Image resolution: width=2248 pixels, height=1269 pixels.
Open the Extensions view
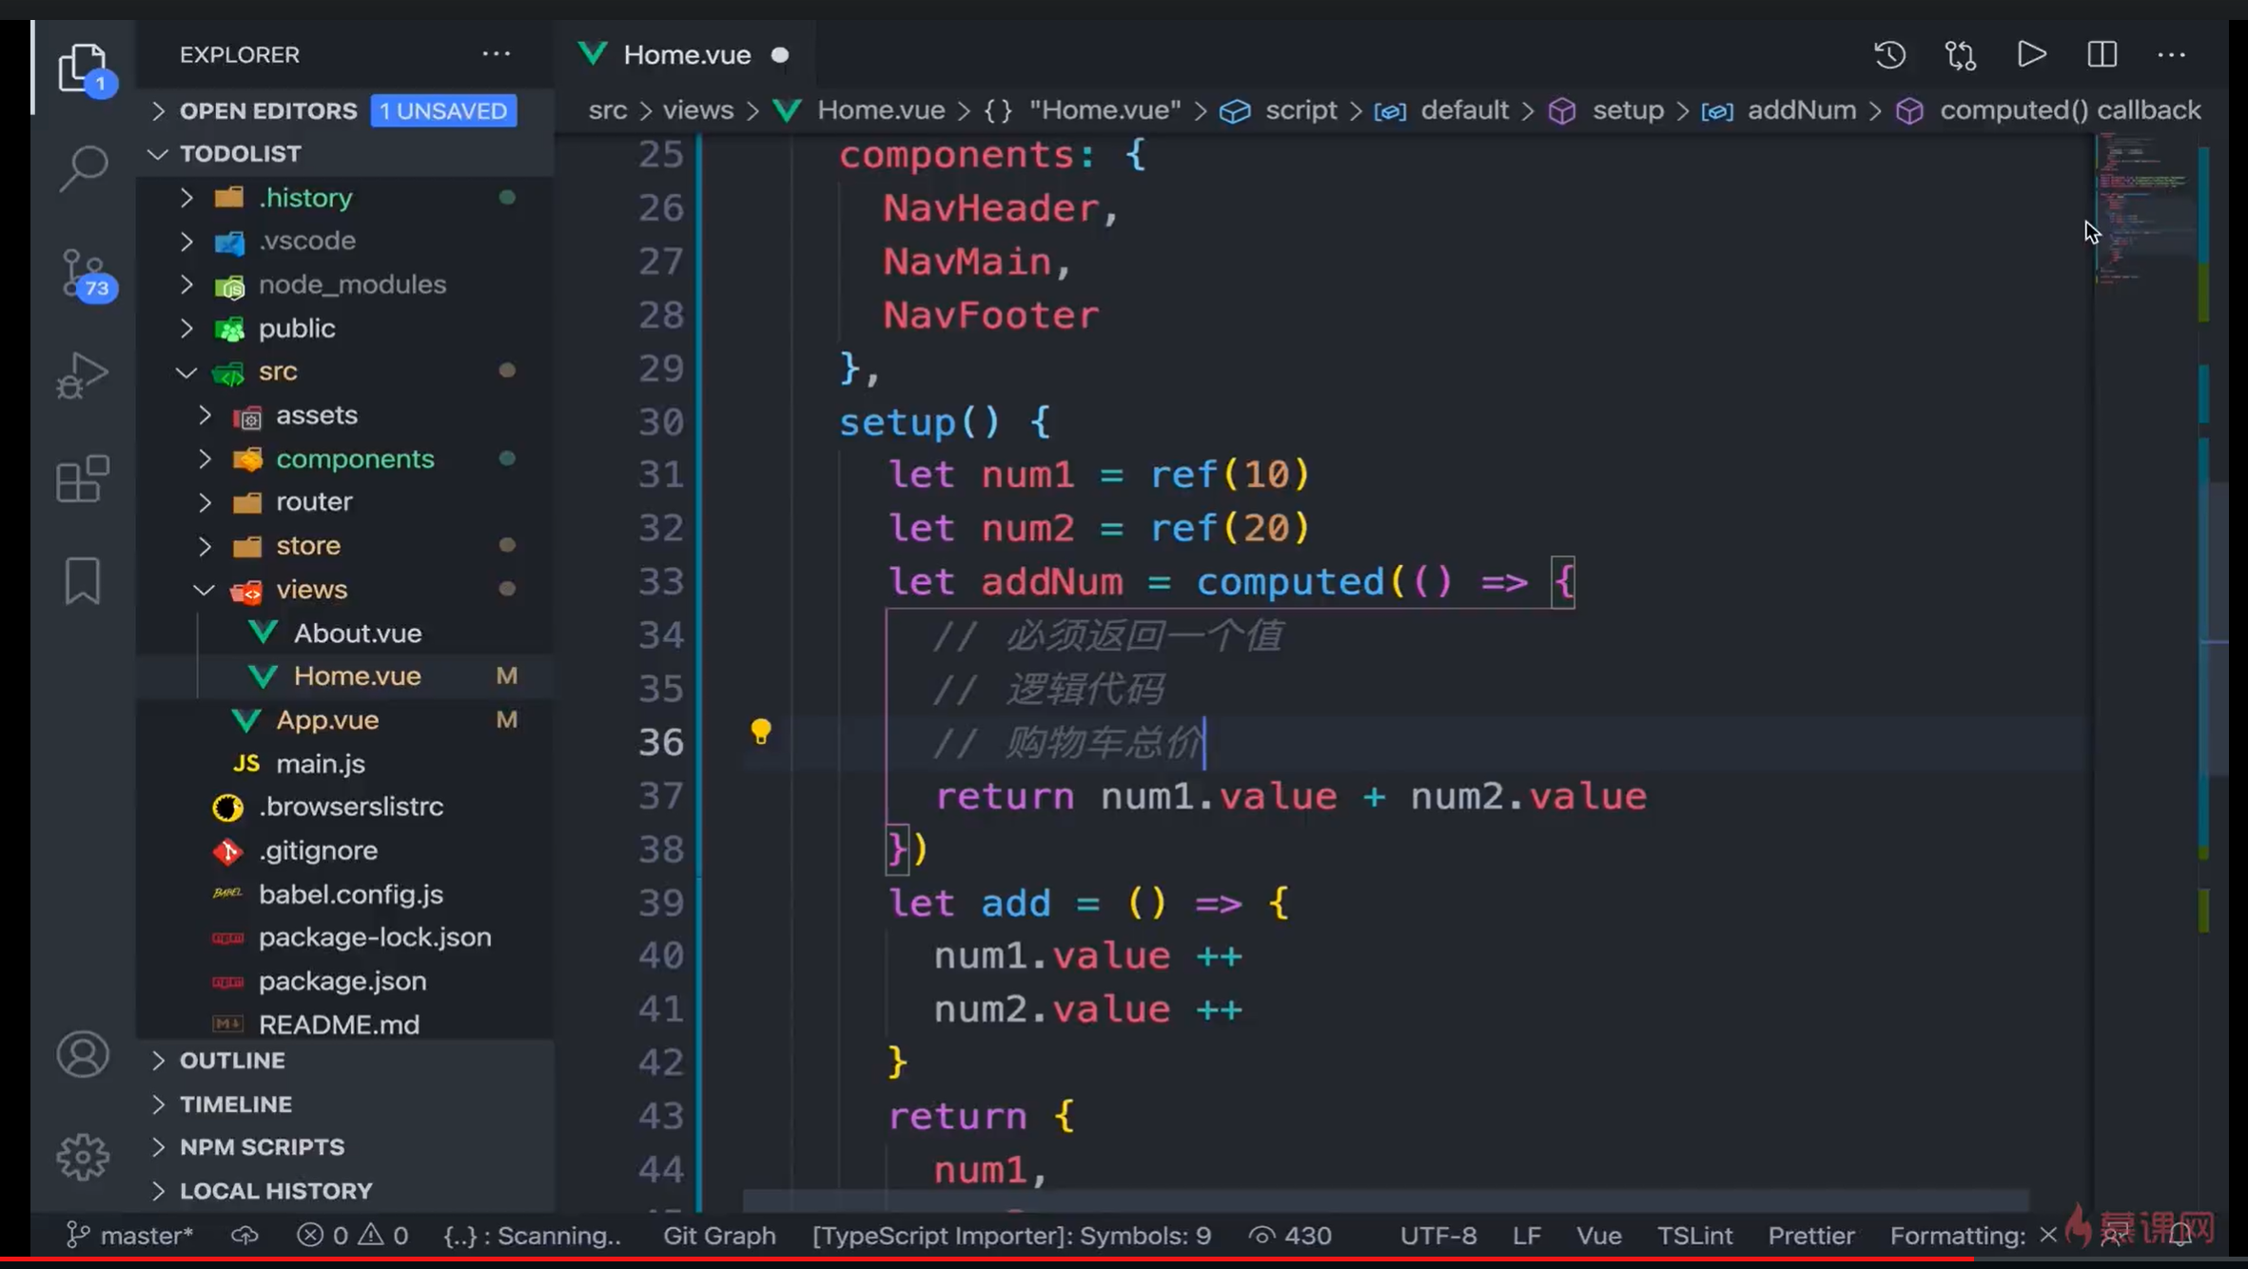pyautogui.click(x=84, y=478)
